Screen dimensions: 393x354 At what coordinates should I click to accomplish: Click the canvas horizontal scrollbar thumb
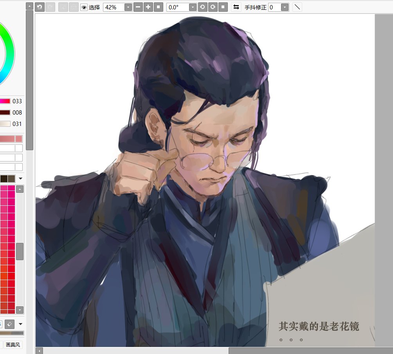tap(311, 351)
